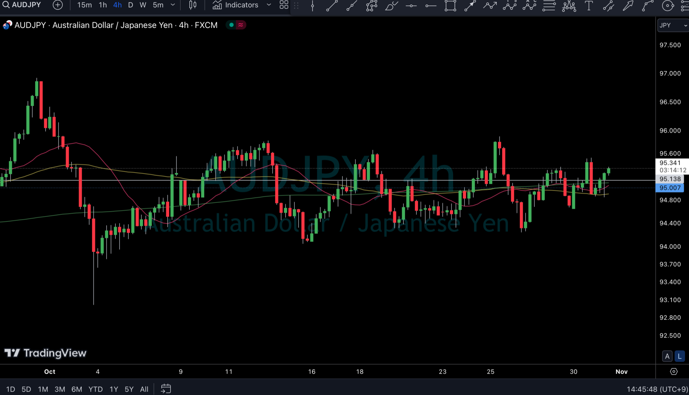The width and height of the screenshot is (689, 395).
Task: Toggle auto scale with A button
Action: 667,356
